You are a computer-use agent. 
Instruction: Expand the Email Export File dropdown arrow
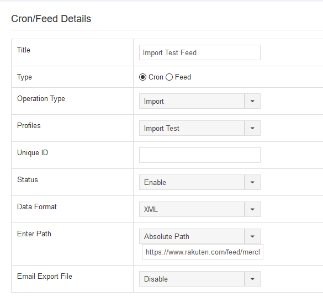pyautogui.click(x=252, y=279)
